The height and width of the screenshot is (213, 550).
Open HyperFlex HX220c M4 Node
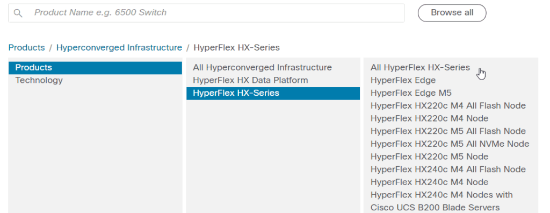[429, 118]
